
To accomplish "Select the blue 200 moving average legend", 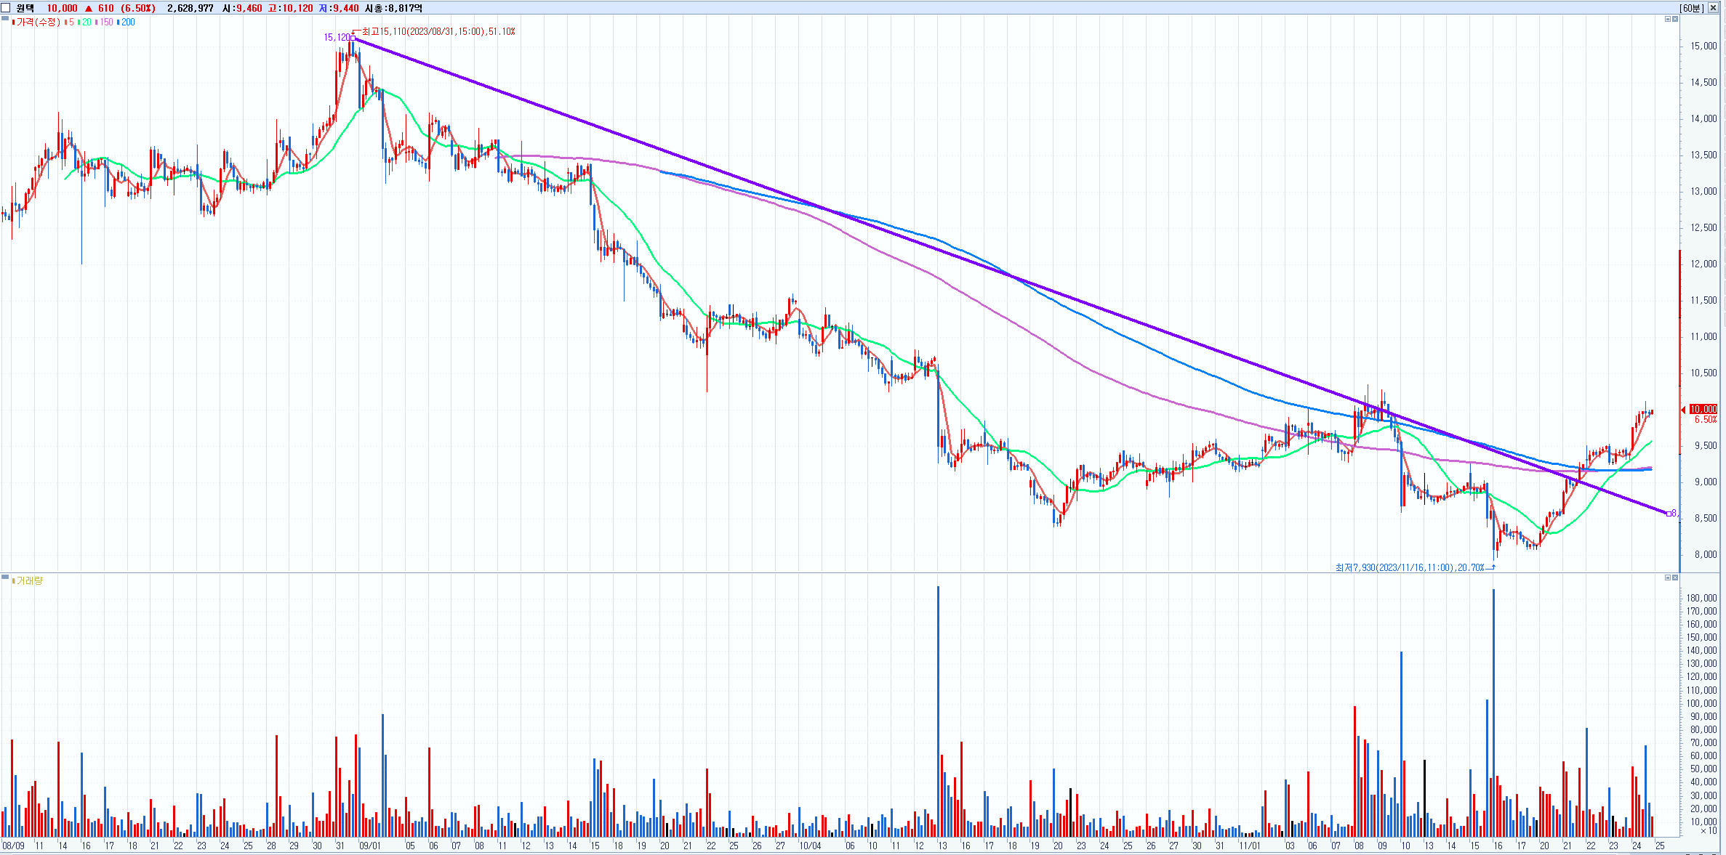I will point(127,23).
